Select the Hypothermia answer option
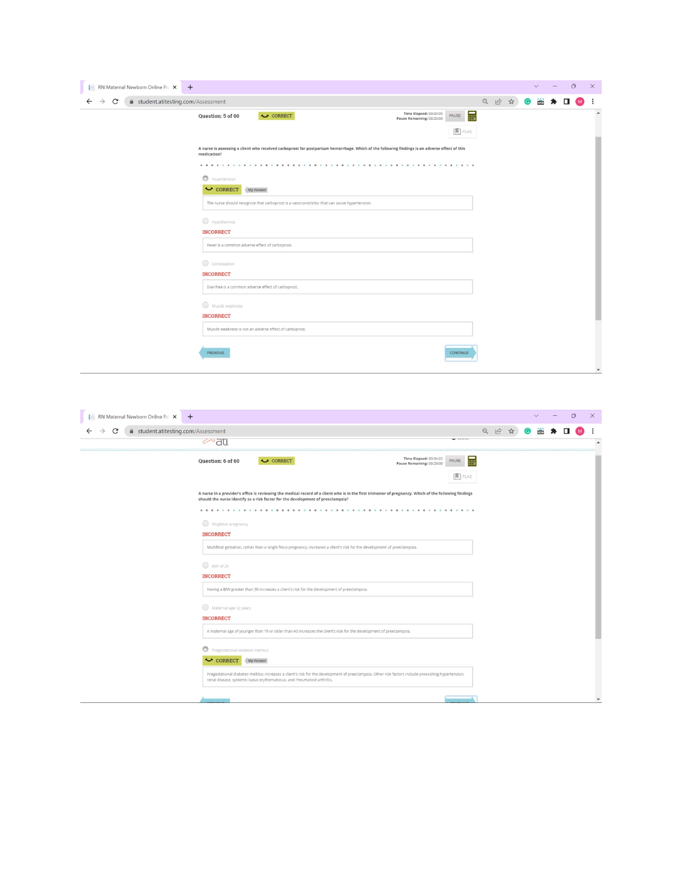Image resolution: width=682 pixels, height=883 pixels. (x=206, y=221)
